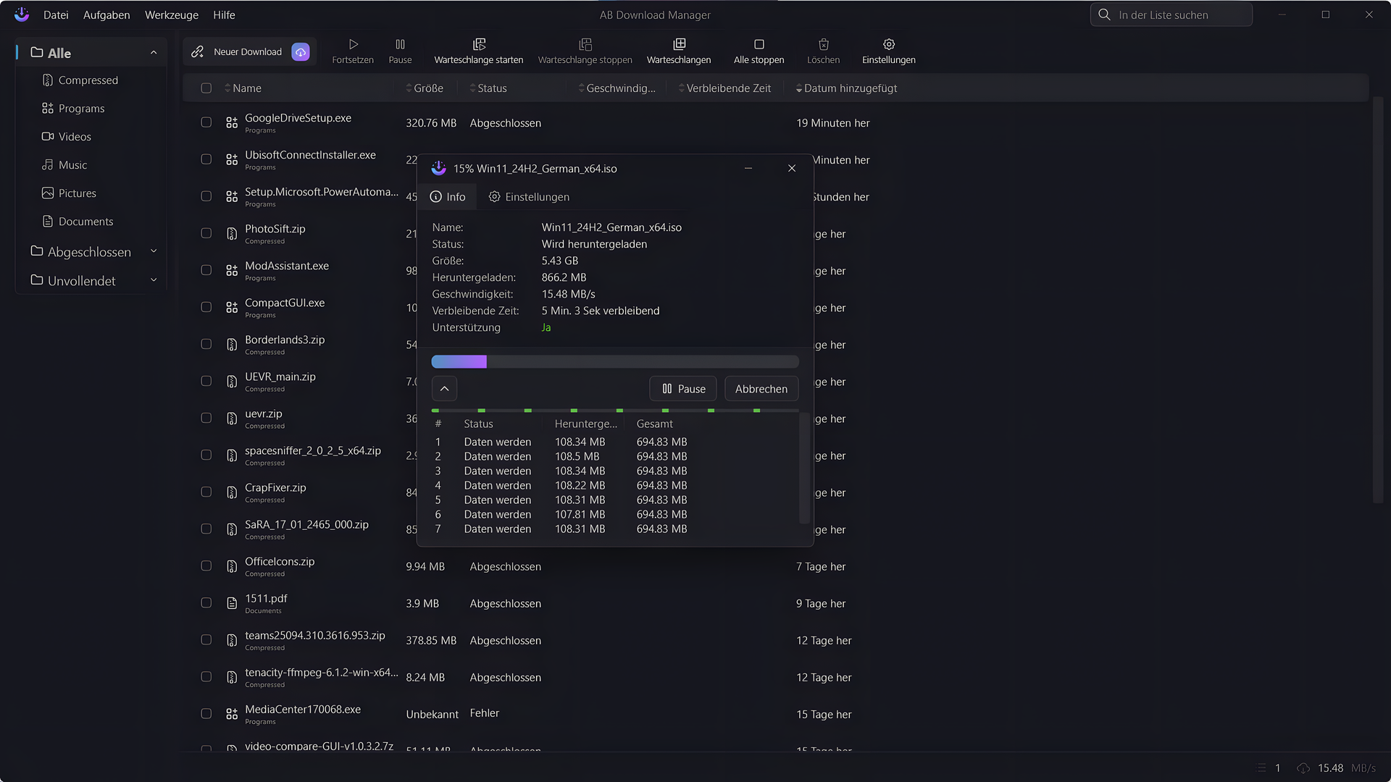Click the 1511.pdf document icon
Image resolution: width=1391 pixels, height=782 pixels.
[232, 603]
